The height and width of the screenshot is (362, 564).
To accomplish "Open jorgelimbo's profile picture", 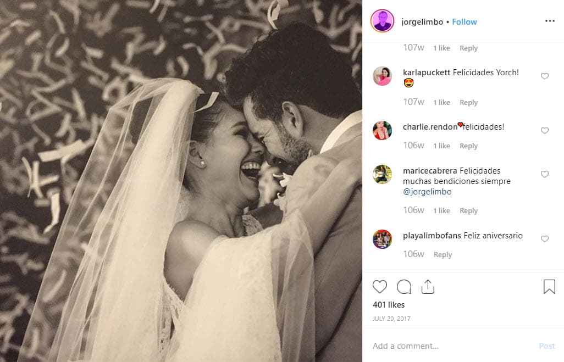I will 382,21.
